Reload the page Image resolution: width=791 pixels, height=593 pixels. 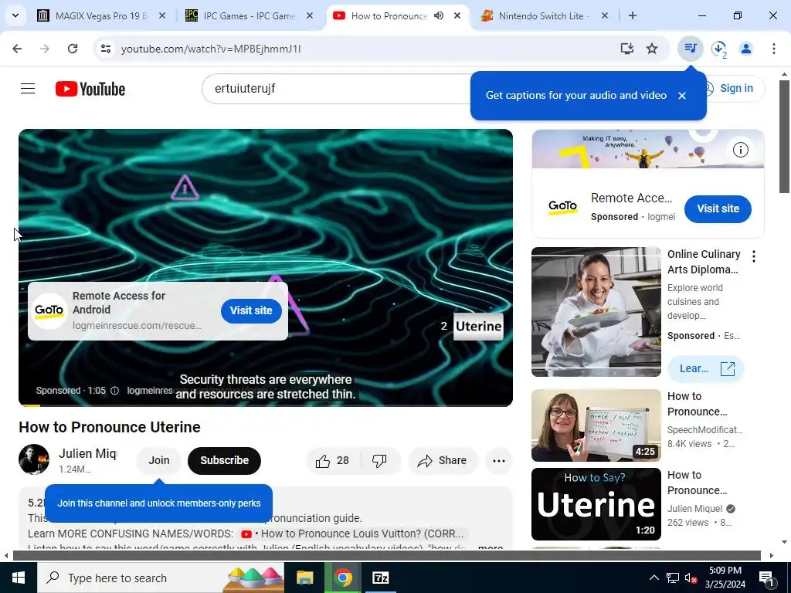73,49
